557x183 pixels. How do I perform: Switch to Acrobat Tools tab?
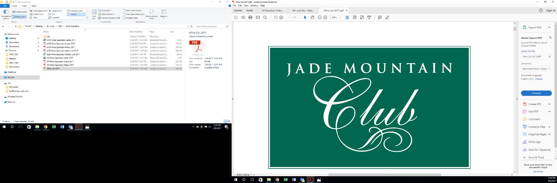[250, 10]
